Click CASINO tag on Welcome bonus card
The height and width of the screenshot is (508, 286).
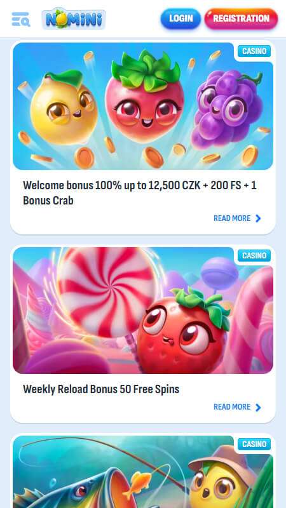pyautogui.click(x=254, y=51)
